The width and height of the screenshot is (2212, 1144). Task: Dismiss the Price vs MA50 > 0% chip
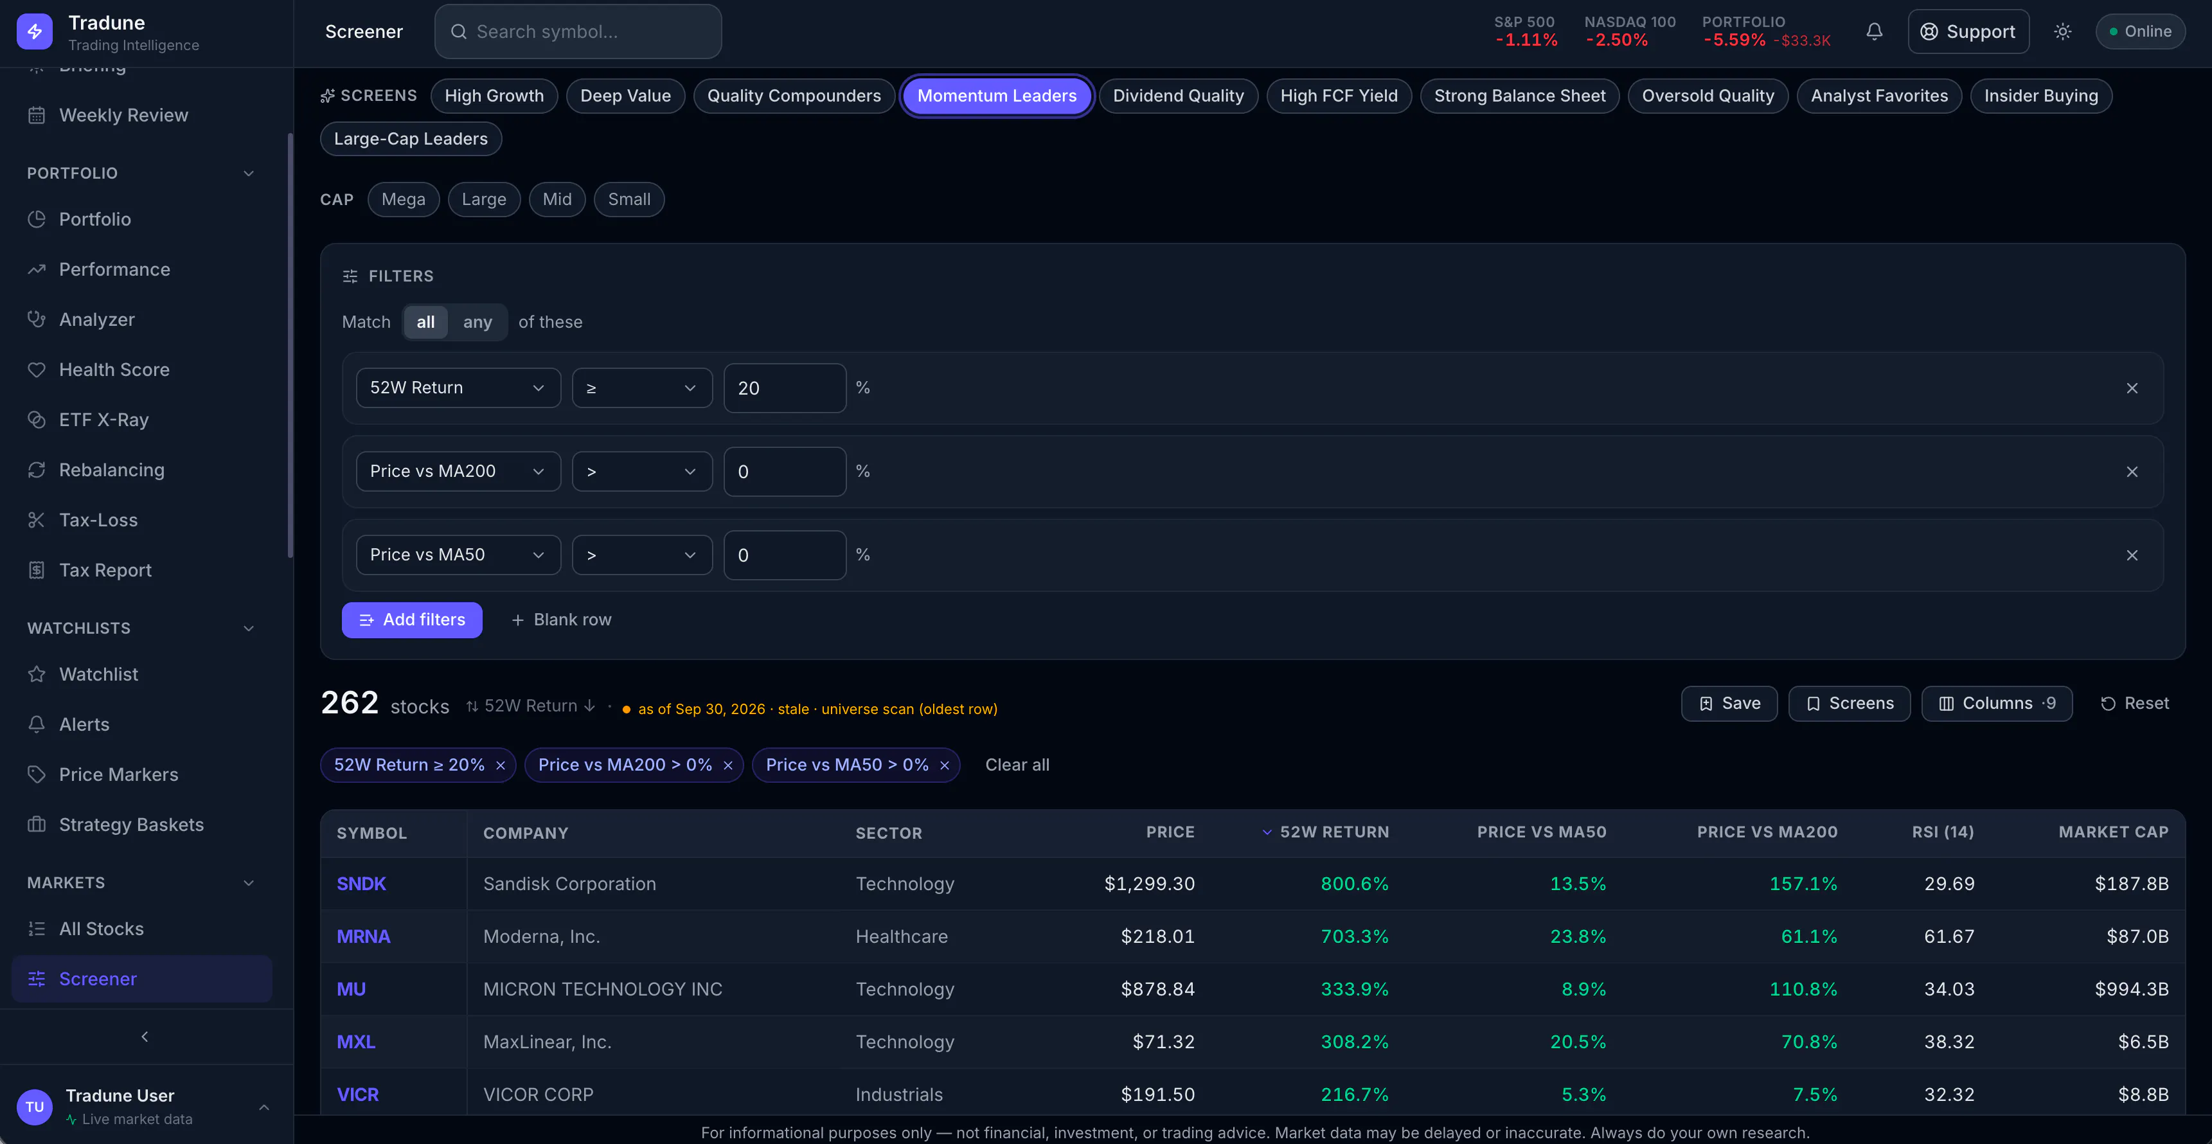945,765
